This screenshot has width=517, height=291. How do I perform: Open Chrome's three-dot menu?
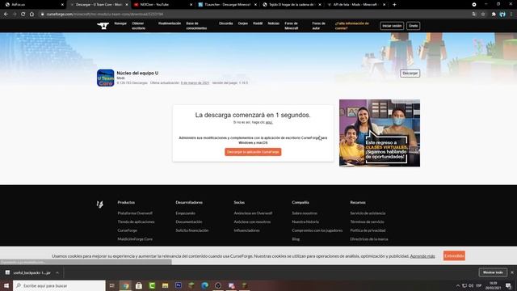pos(511,15)
